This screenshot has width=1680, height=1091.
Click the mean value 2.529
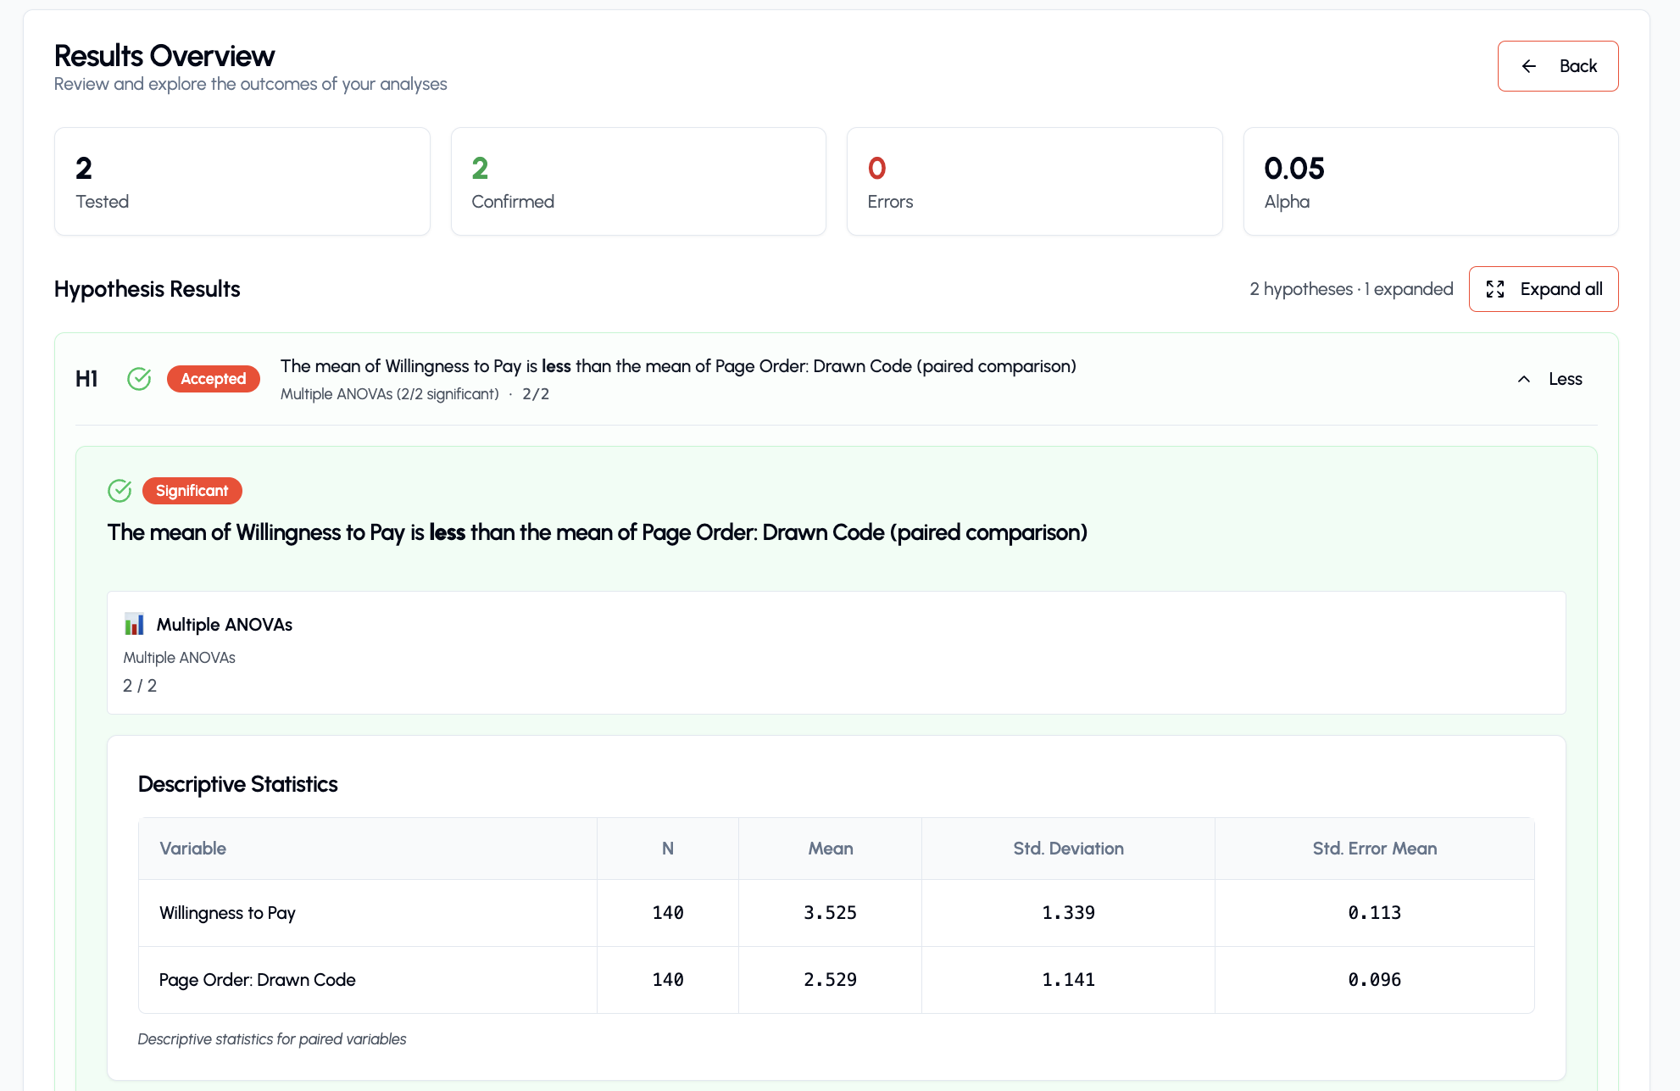831,980
